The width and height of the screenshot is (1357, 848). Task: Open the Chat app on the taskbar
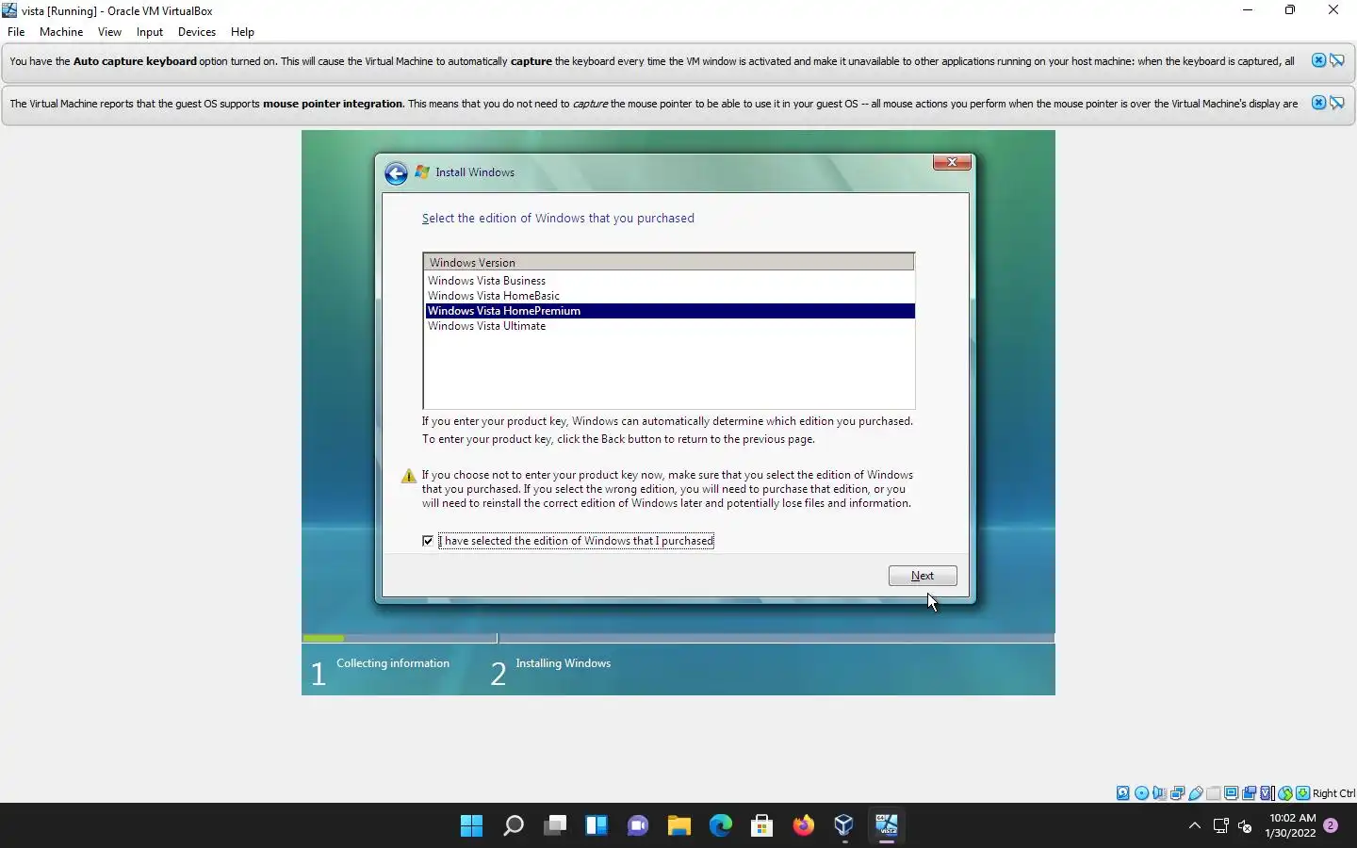click(638, 826)
